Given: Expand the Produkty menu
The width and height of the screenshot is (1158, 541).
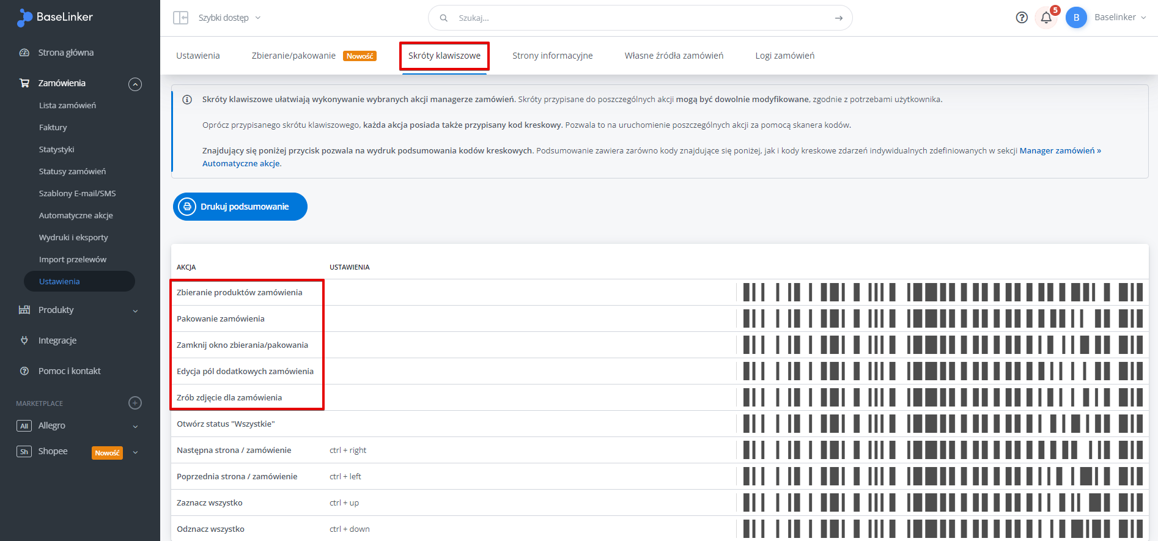Looking at the screenshot, I should (135, 311).
